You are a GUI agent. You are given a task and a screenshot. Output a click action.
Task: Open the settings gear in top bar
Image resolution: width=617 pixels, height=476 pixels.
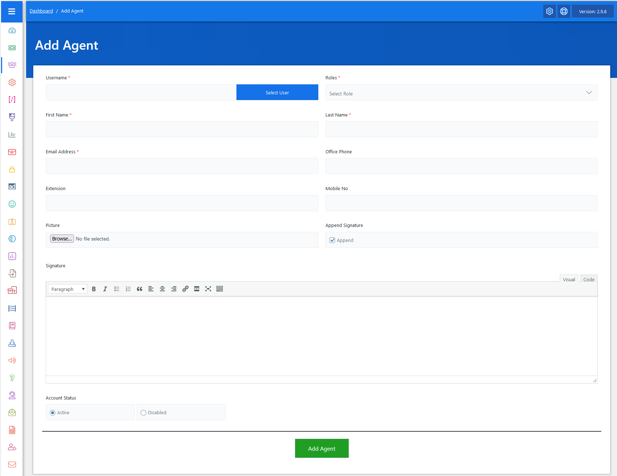coord(549,11)
